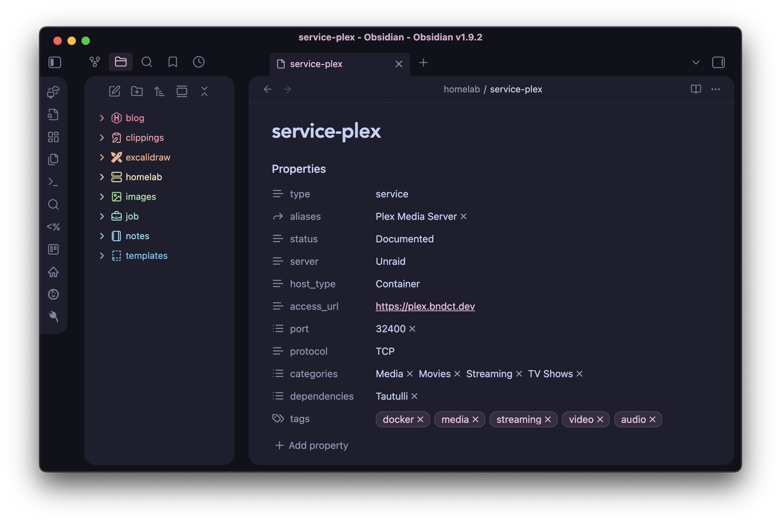Switch to reading view book icon
781x524 pixels.
click(696, 89)
